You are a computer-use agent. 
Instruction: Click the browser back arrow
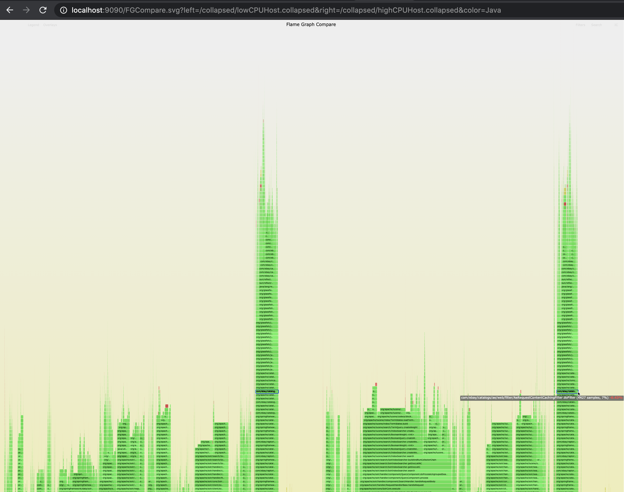point(10,10)
